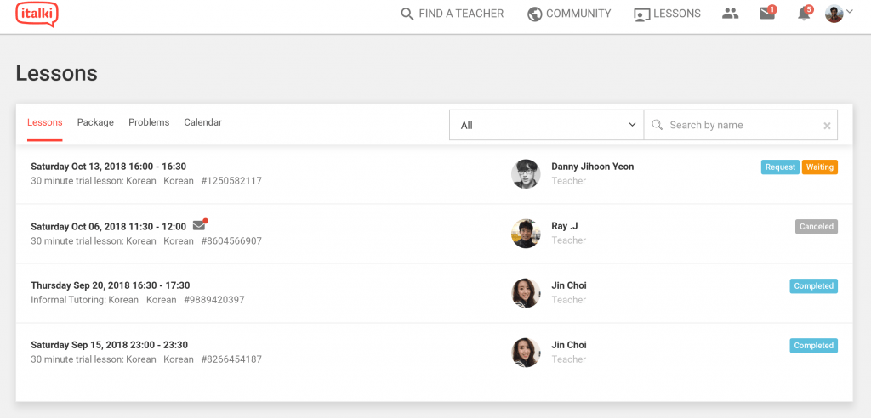This screenshot has height=418, width=871.
Task: Focus the Search by name field
Action: tap(741, 125)
